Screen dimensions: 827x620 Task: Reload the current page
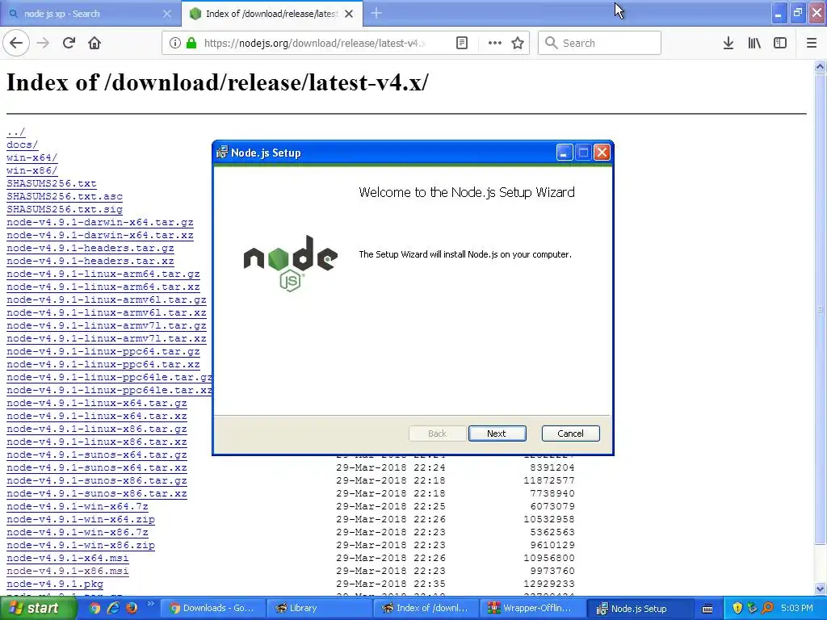point(69,43)
